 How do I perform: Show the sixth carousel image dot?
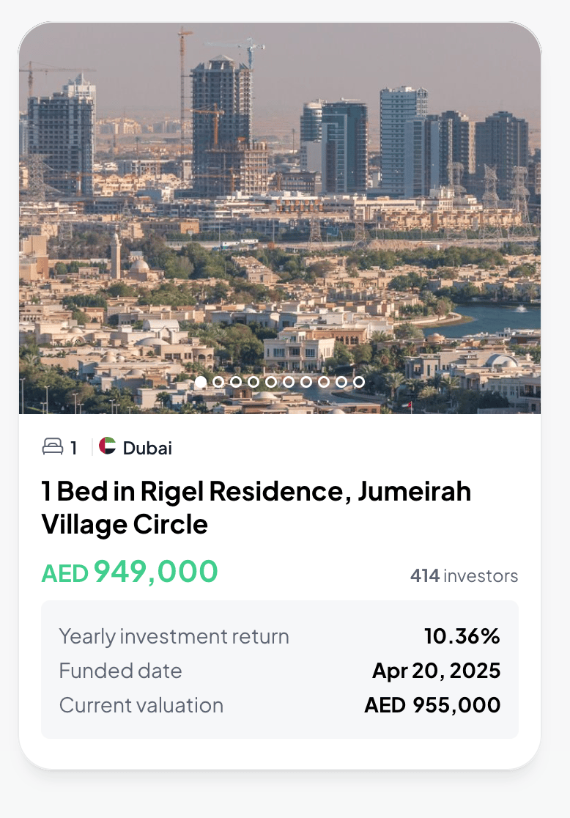coord(289,382)
